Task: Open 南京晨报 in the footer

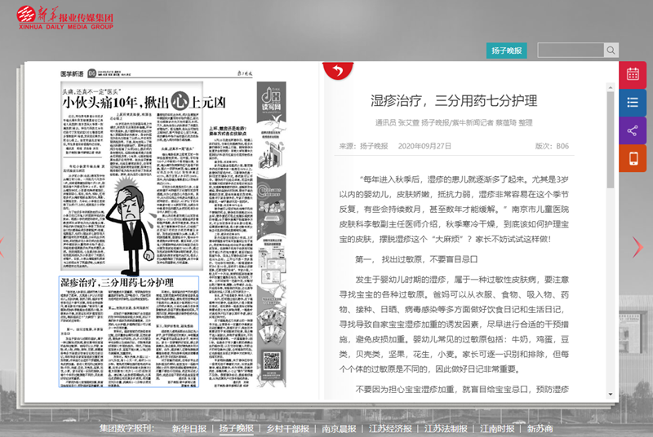Action: (339, 429)
